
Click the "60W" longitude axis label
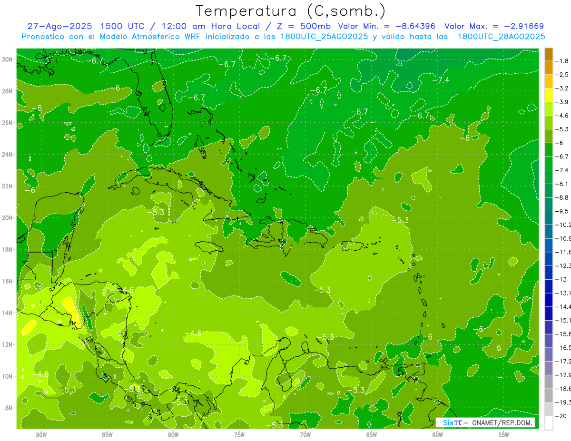tap(438, 435)
